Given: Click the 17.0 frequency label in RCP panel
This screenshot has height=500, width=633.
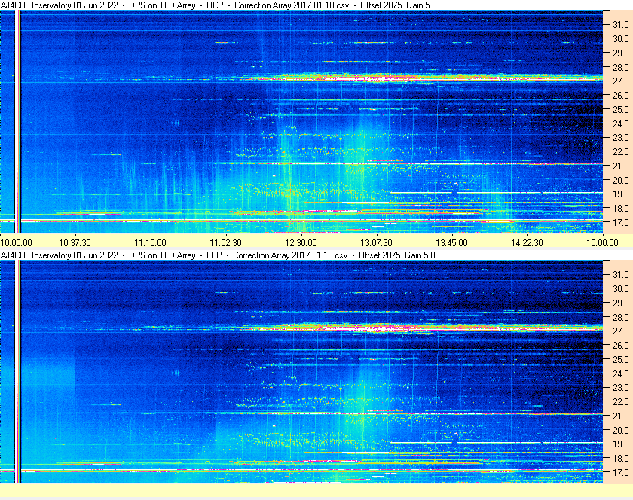Looking at the screenshot, I should click(x=621, y=222).
